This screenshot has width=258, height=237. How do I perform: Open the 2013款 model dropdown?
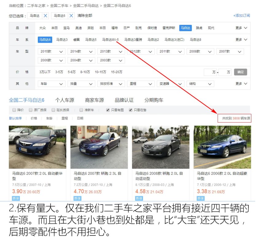tap(111, 52)
